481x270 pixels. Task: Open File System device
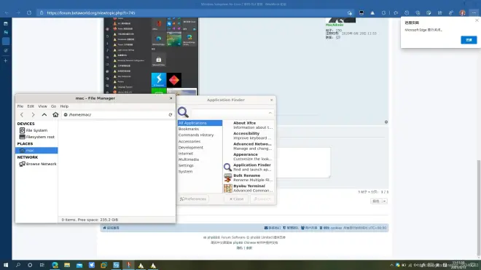pyautogui.click(x=36, y=130)
